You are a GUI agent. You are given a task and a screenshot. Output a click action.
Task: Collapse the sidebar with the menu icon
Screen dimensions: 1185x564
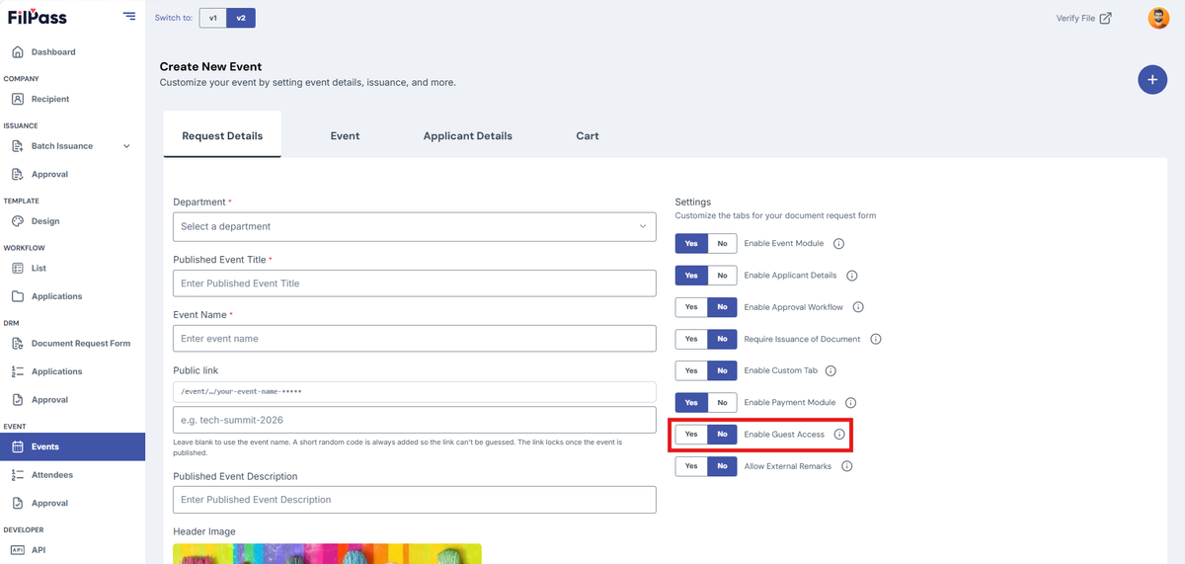[x=129, y=16]
